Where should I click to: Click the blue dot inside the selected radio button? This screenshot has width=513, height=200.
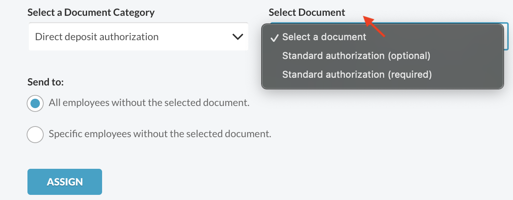coord(35,103)
